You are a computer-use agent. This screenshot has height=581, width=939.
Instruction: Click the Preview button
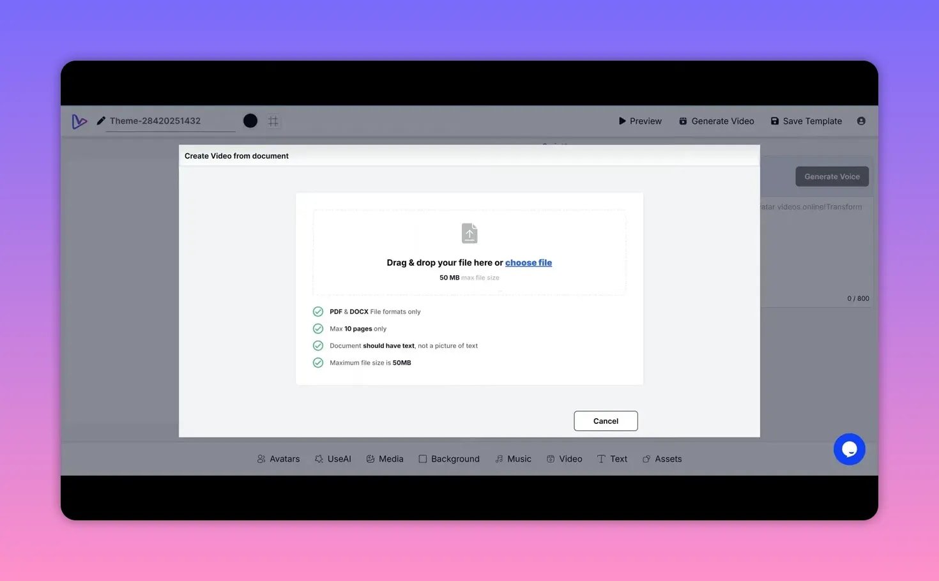click(640, 121)
